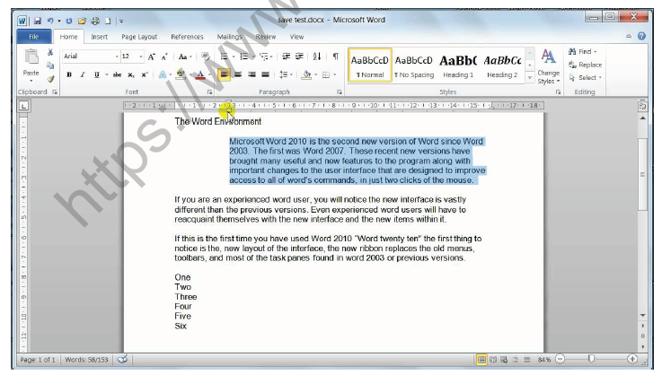Open the font size 12 dropdown
The image size is (662, 375).
[x=141, y=57]
